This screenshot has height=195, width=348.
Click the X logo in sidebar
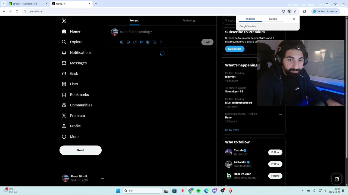coord(64,21)
